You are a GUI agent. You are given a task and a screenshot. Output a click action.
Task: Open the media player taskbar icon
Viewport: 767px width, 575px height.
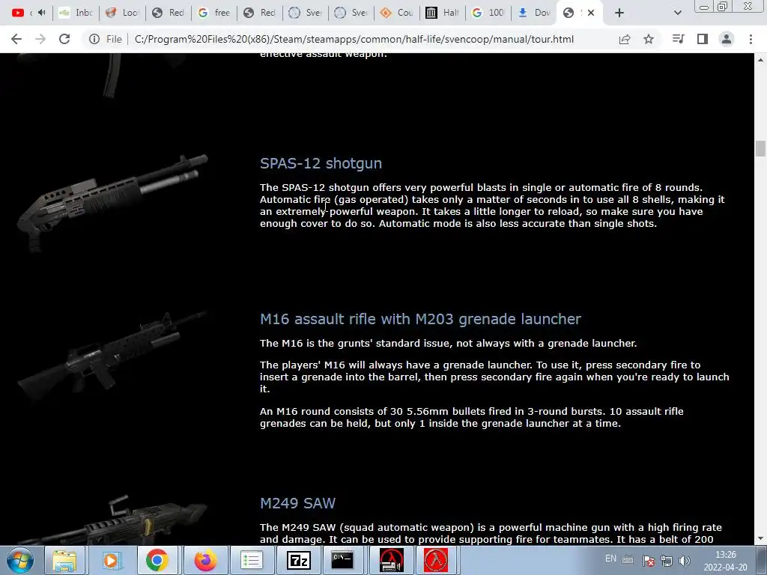(111, 560)
